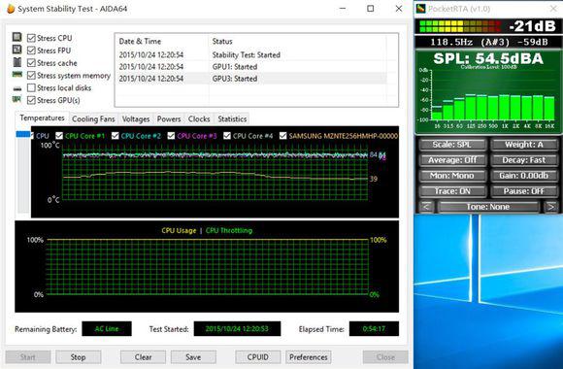Click previous tone left arrow in PocketRTA
The height and width of the screenshot is (369, 563).
coord(426,207)
